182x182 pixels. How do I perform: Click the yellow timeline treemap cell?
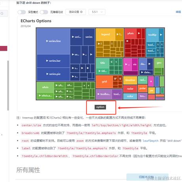(130, 80)
